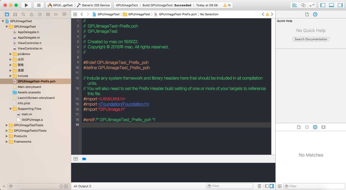Toggle the Utilities pane visibility
Image resolution: width=346 pixels, height=190 pixels.
click(340, 5)
